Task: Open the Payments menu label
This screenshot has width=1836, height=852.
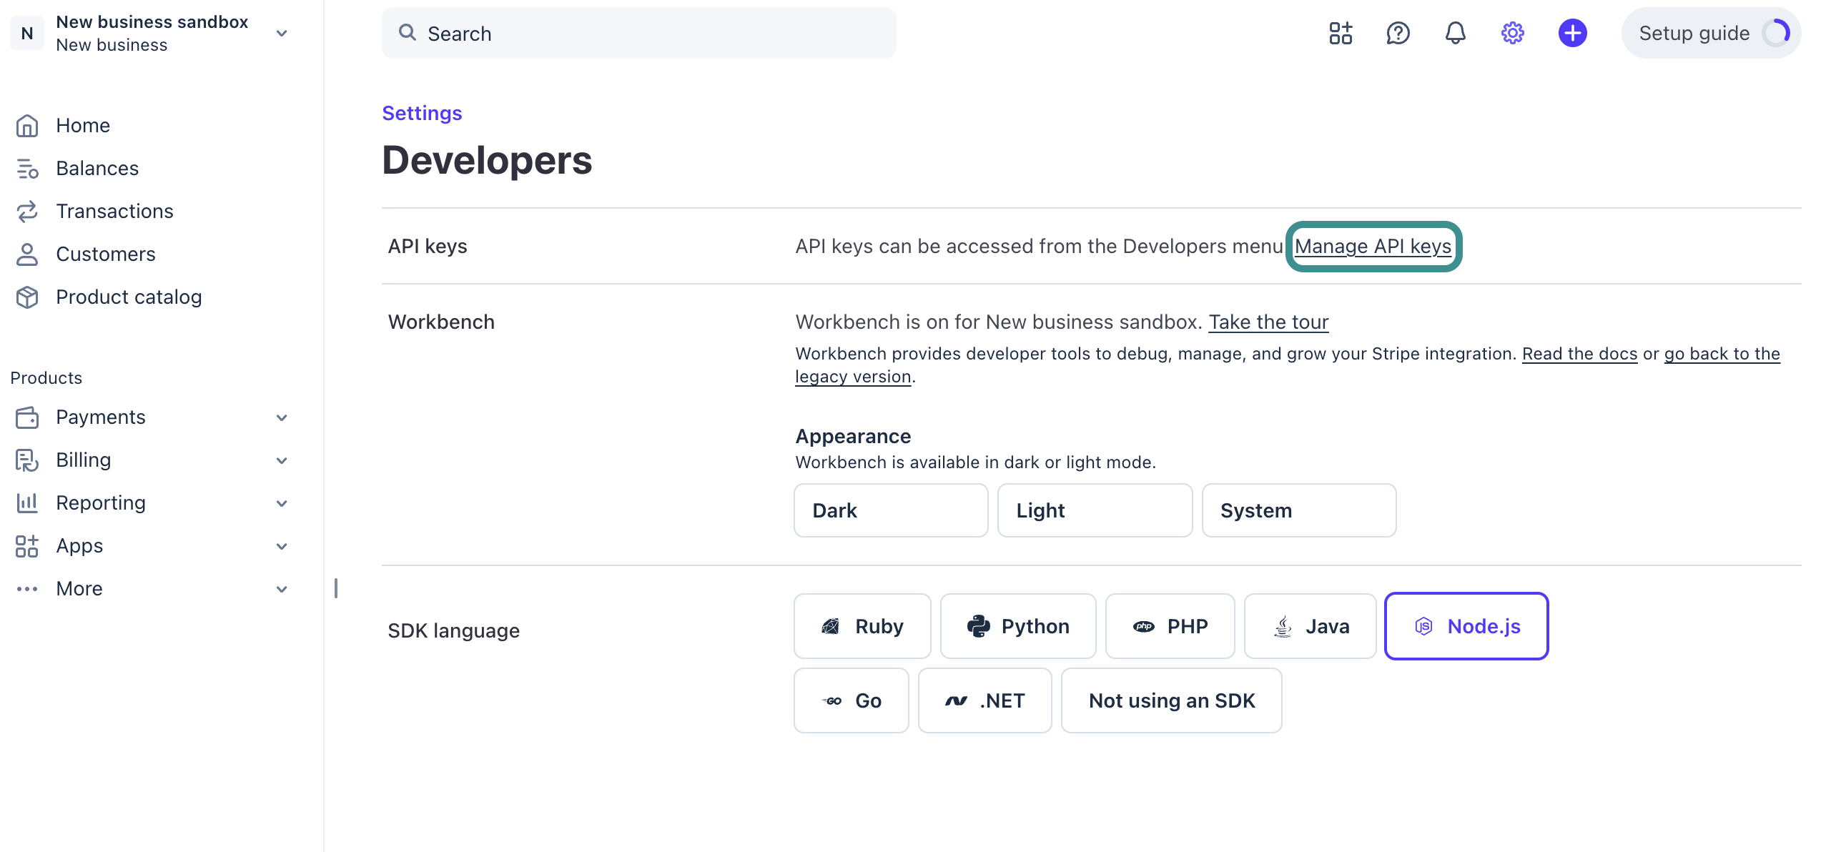Action: click(101, 417)
